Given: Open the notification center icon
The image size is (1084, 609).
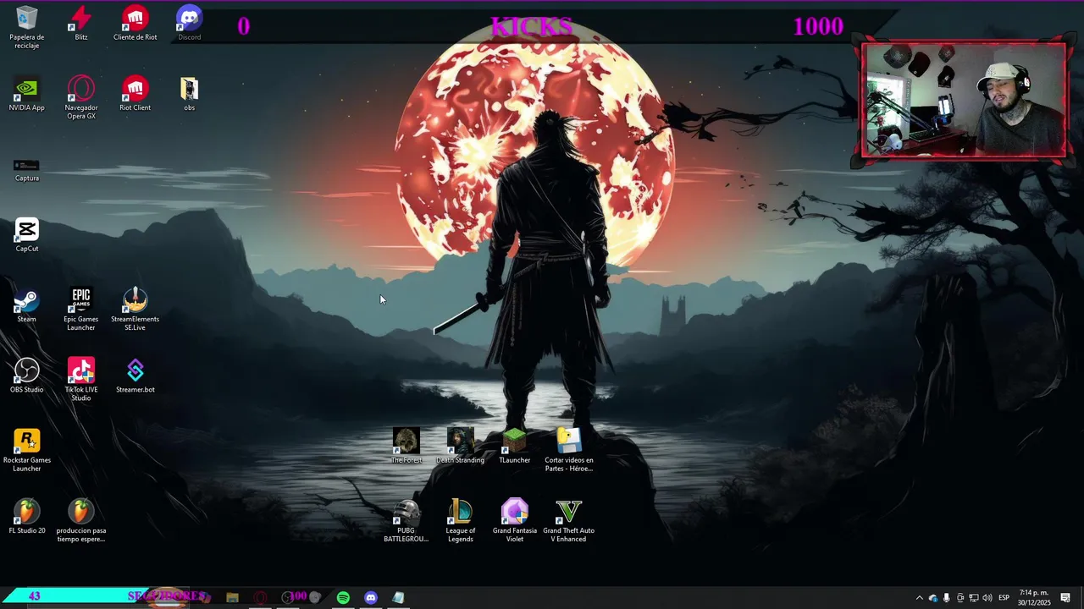Looking at the screenshot, I should pos(1065,598).
